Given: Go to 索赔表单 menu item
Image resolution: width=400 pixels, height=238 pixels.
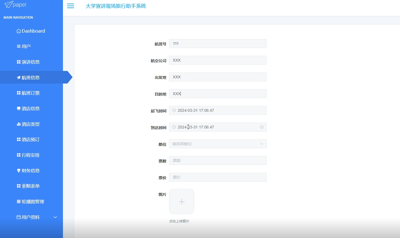Looking at the screenshot, I should coord(31,186).
